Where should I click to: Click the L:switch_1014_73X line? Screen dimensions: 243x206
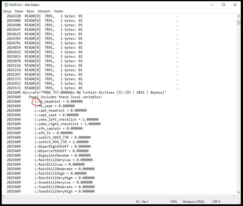pyautogui.click(x=49, y=137)
